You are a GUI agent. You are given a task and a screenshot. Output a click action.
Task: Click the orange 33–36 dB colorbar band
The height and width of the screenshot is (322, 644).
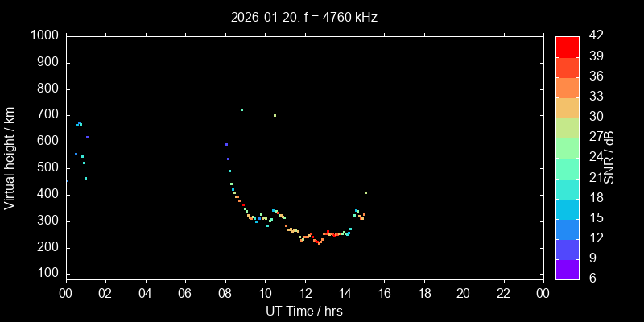click(567, 87)
